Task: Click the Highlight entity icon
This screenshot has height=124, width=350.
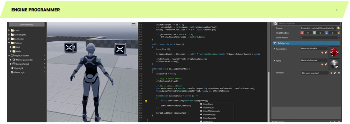Action: click(x=12, y=68)
